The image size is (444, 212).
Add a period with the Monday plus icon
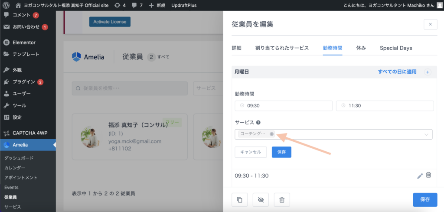[x=428, y=72]
